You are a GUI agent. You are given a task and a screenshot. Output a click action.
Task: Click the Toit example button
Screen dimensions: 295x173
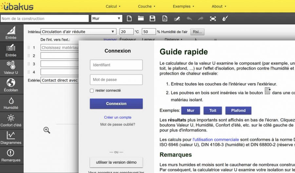click(213, 111)
